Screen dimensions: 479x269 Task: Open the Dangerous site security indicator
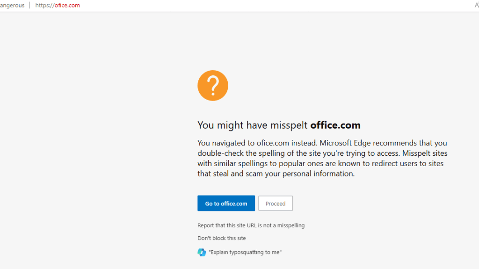(x=12, y=6)
